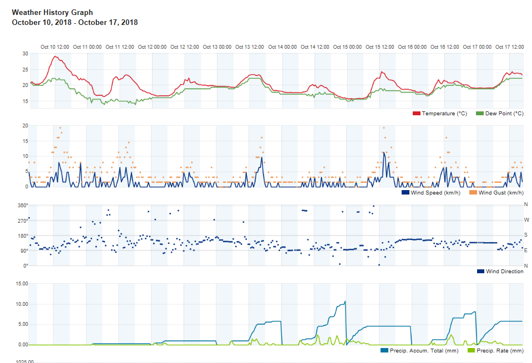The image size is (532, 363).
Task: Click the teal Precip. Accum. Total swatch
Action: 385,351
